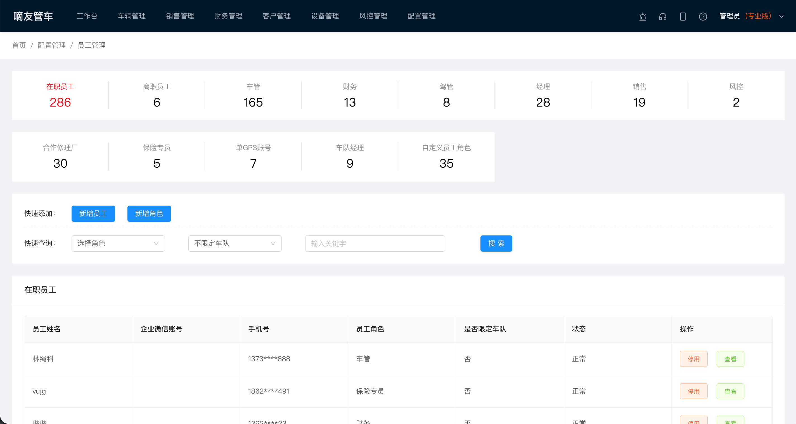Viewport: 796px width, 424px height.
Task: Click 查看 for employee vujg
Action: (730, 391)
